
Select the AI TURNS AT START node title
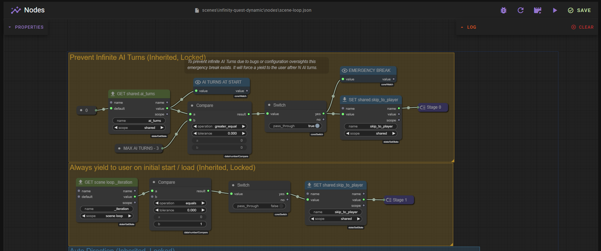[x=222, y=82]
